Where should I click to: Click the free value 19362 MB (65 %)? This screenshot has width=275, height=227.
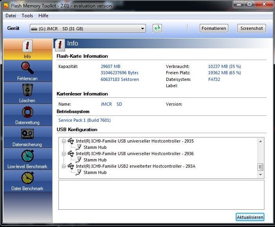[224, 73]
